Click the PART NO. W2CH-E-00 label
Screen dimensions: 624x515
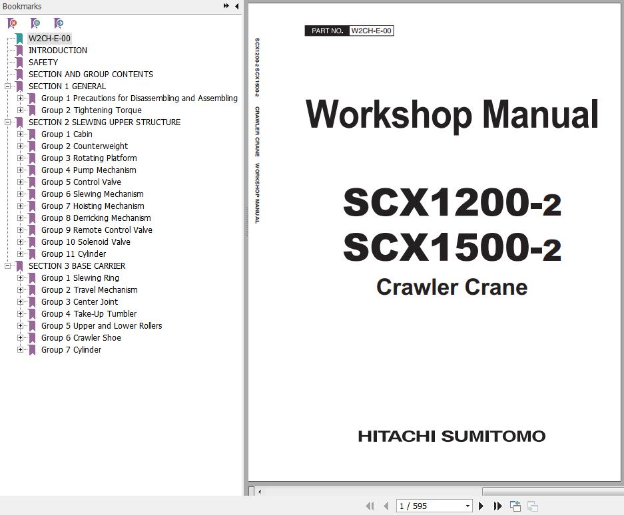tap(349, 31)
